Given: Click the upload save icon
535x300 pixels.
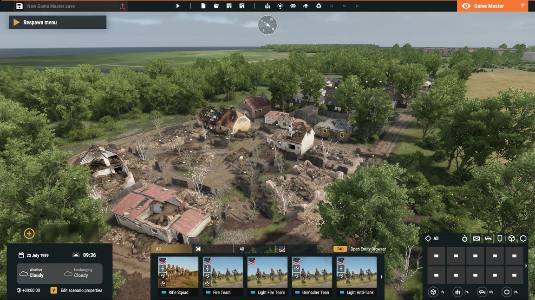Looking at the screenshot, I should tap(123, 6).
